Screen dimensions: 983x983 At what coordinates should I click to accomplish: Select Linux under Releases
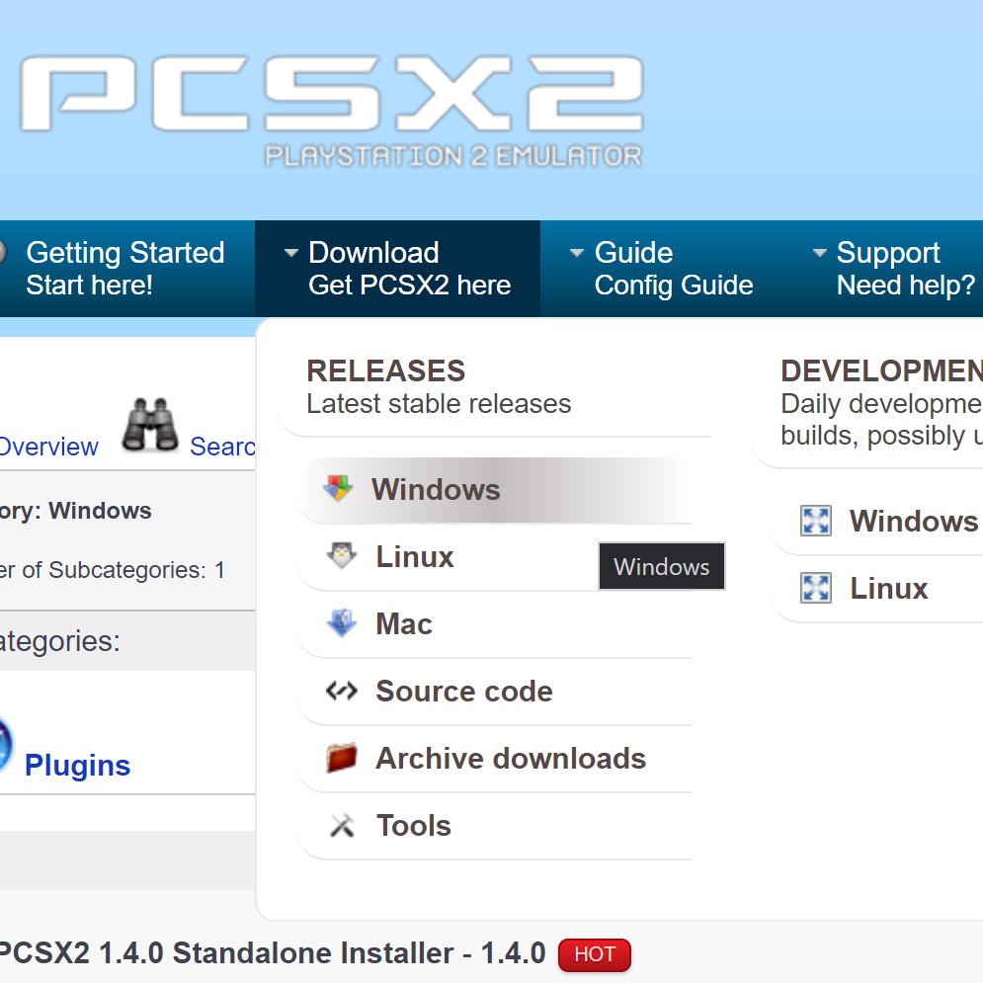click(495, 556)
